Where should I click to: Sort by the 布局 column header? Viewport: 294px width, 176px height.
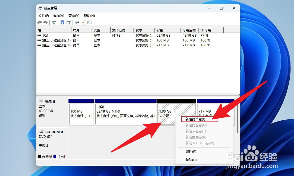[x=82, y=30]
